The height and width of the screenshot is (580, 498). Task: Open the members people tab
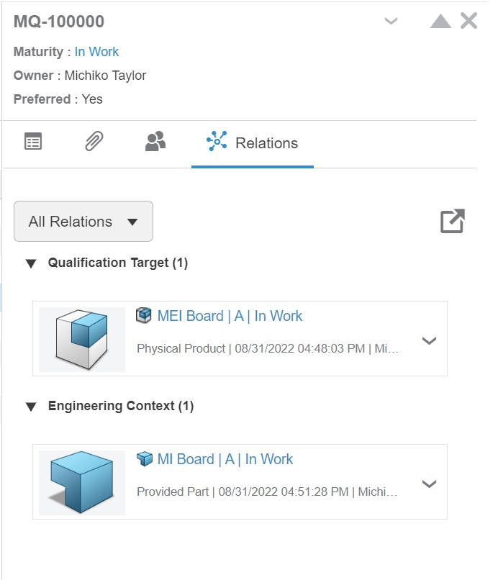155,142
